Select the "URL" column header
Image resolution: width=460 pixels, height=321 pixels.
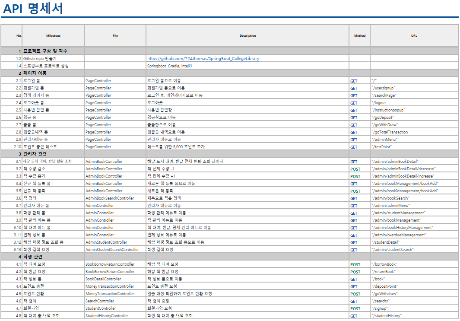[414, 35]
